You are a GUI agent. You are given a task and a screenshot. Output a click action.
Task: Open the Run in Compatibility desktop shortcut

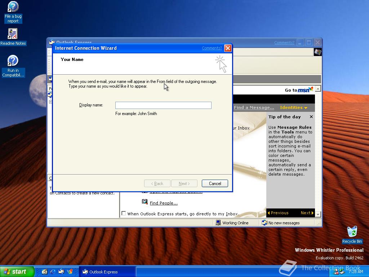[x=13, y=66]
